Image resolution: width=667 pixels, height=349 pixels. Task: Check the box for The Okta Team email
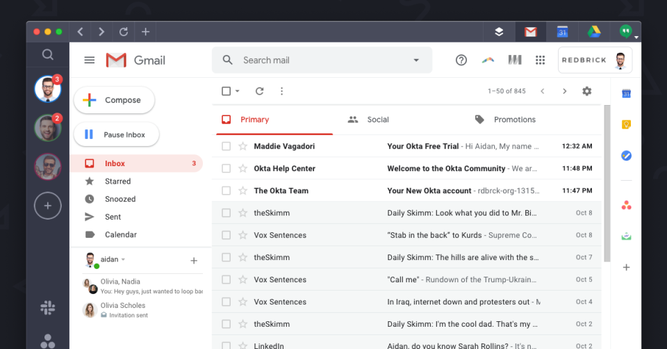[x=226, y=191]
